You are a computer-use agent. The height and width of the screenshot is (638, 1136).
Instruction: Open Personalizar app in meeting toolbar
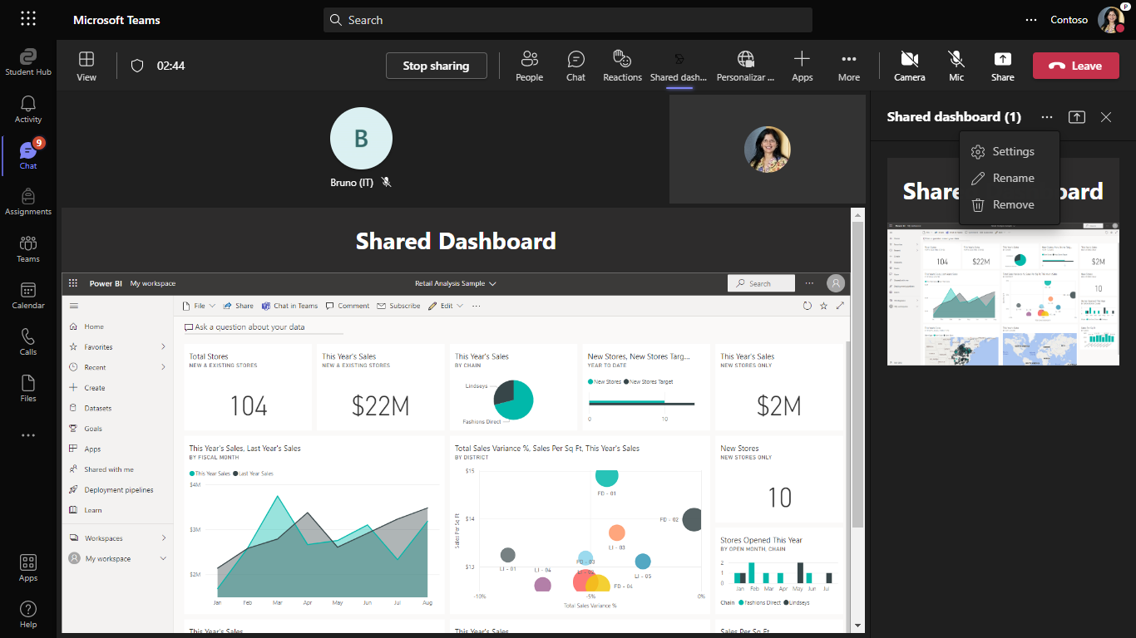pyautogui.click(x=745, y=66)
